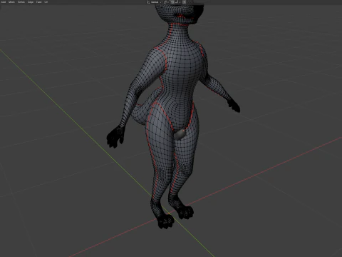
Task: Open the snapping options dropdown
Action: pyautogui.click(x=177, y=2)
